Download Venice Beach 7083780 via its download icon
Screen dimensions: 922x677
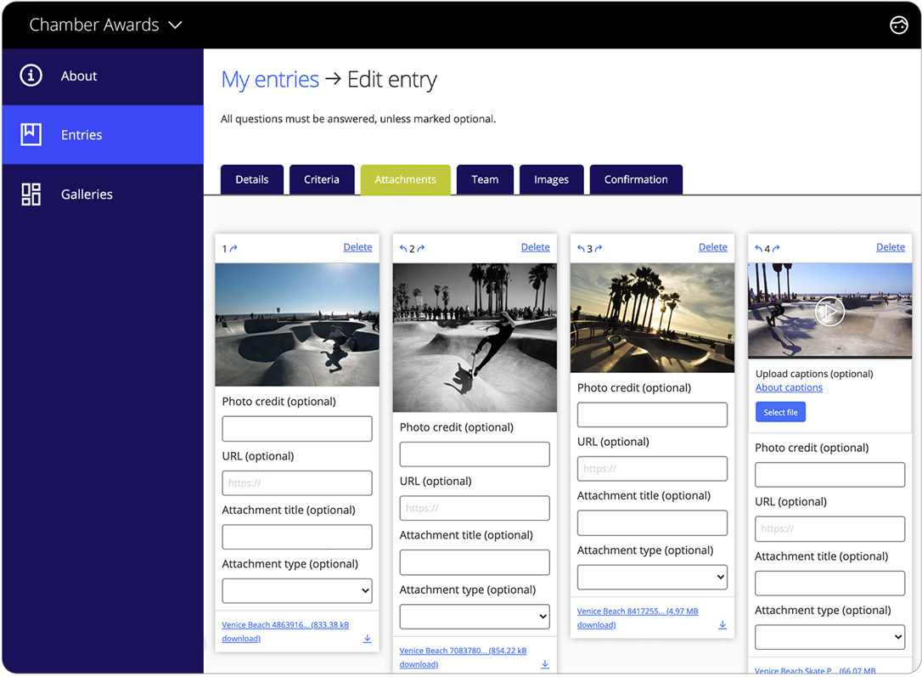tap(545, 663)
